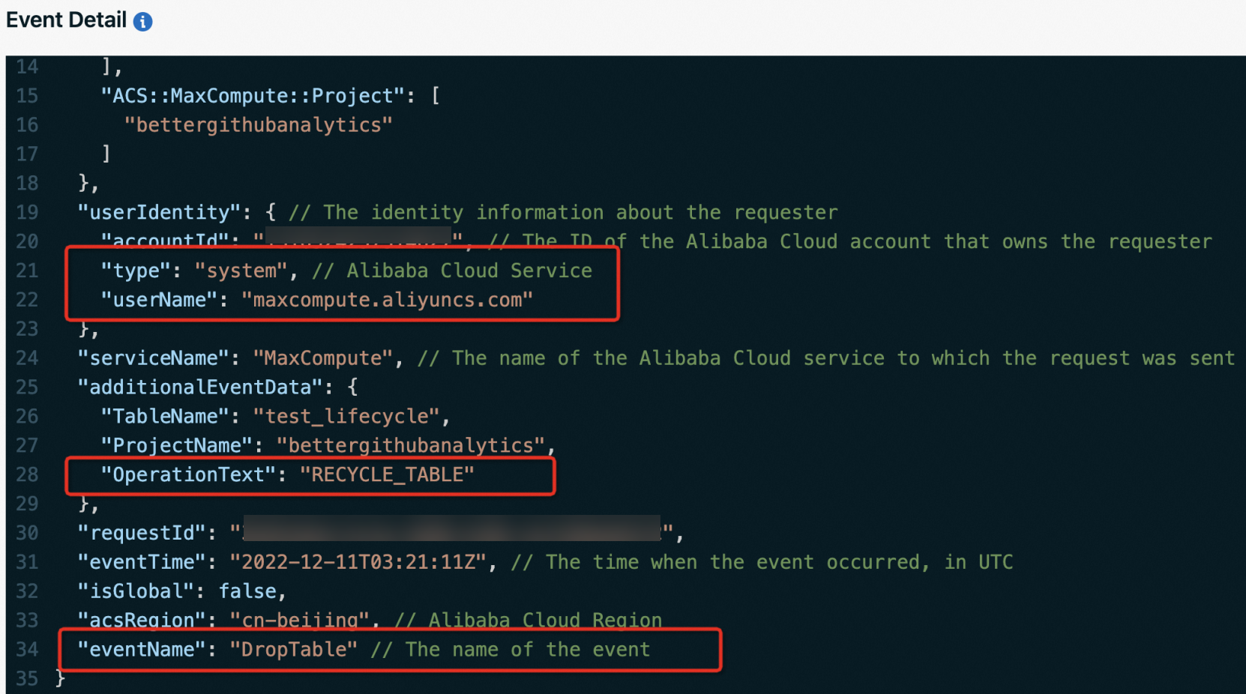Click line number 19 in the gutter

click(27, 212)
